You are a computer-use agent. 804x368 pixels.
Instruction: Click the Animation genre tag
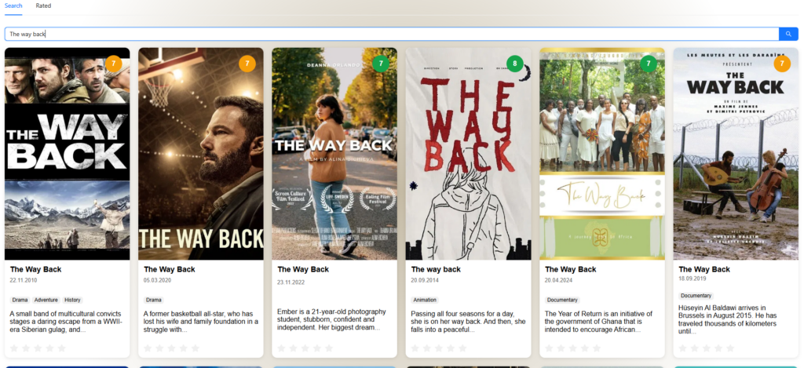425,300
